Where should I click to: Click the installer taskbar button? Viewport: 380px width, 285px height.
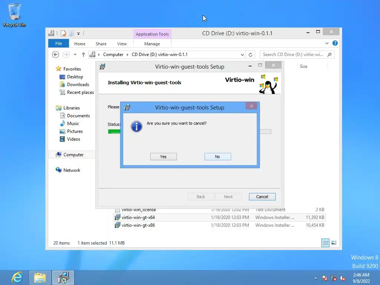click(x=63, y=278)
